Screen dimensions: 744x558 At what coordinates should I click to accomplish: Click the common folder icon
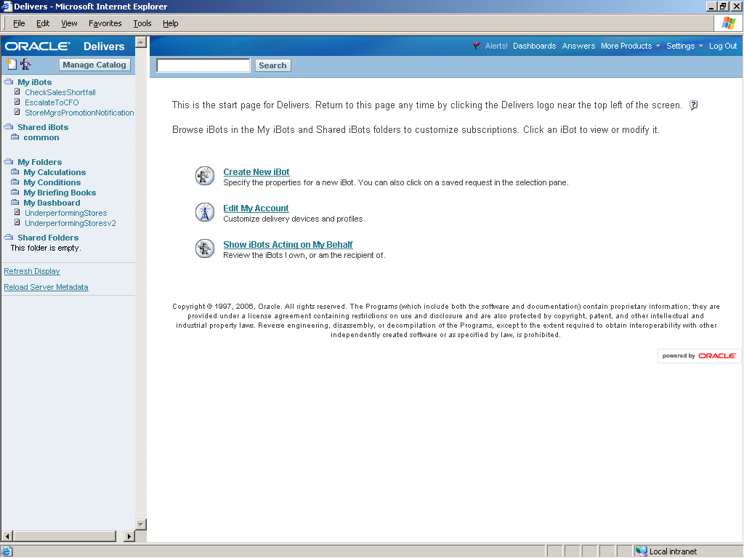[x=15, y=137]
